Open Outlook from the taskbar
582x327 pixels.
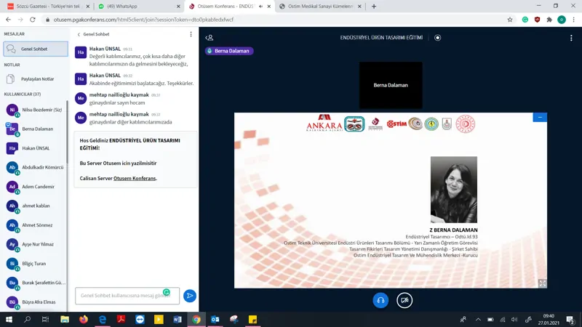pyautogui.click(x=215, y=319)
